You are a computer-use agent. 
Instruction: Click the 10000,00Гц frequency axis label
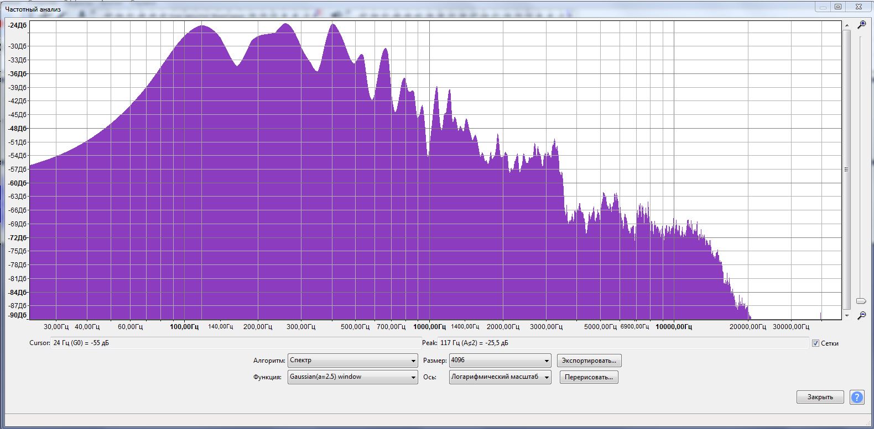pyautogui.click(x=674, y=327)
